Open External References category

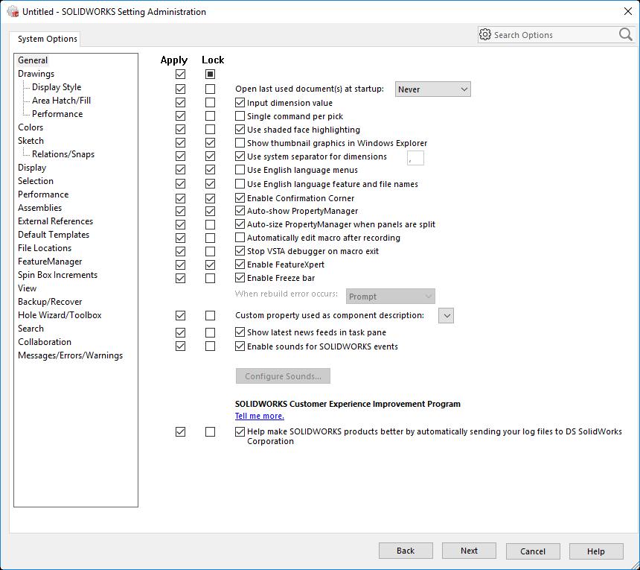(x=55, y=221)
